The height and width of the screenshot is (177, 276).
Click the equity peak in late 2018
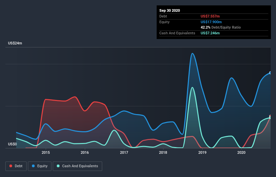192,54
